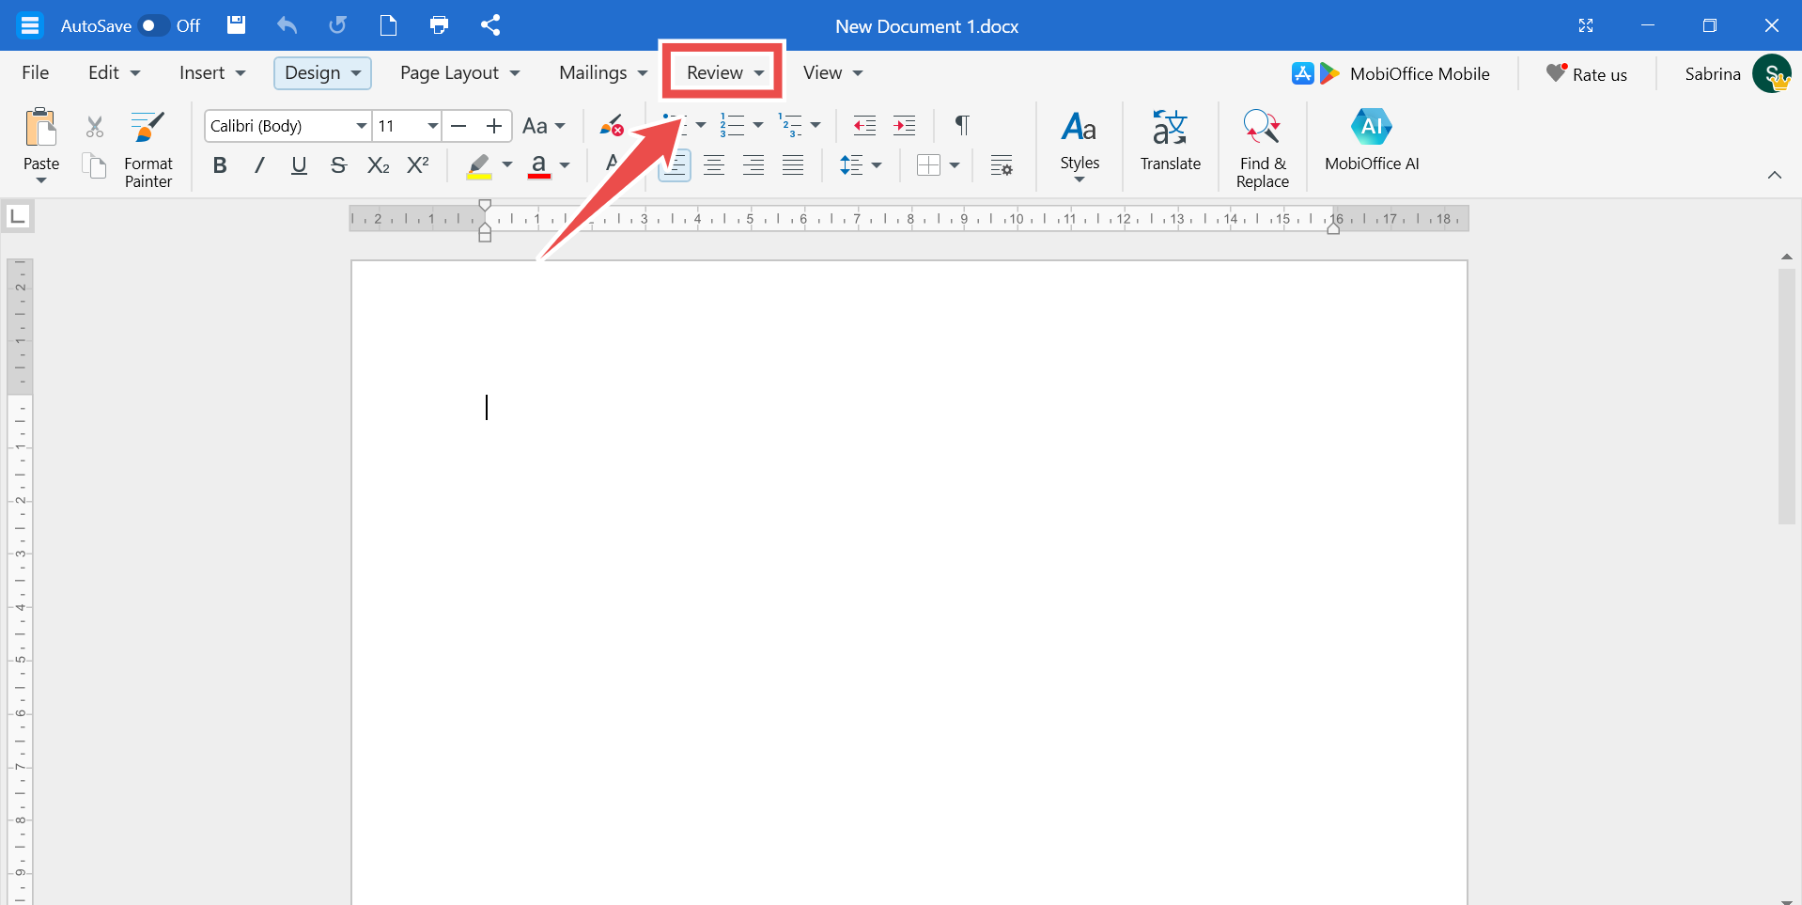This screenshot has height=905, width=1802.
Task: Expand the Styles gallery
Action: pos(1079,148)
